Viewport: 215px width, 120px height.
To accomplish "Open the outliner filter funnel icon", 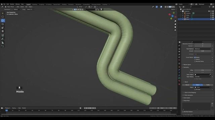I will pyautogui.click(x=210, y=7).
